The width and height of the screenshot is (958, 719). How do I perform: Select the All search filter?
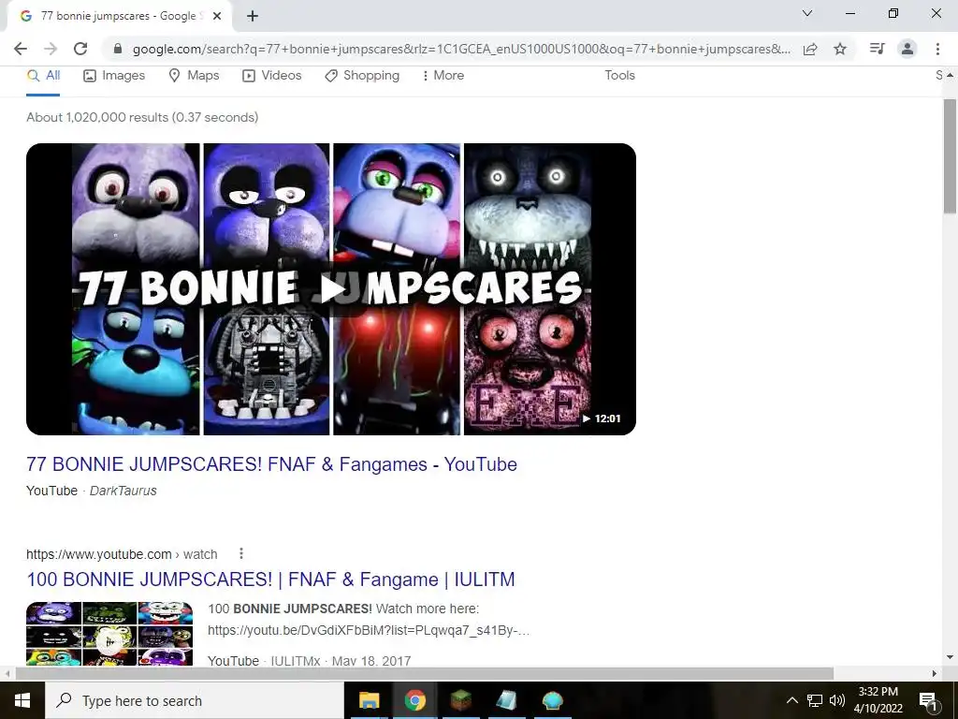click(43, 76)
